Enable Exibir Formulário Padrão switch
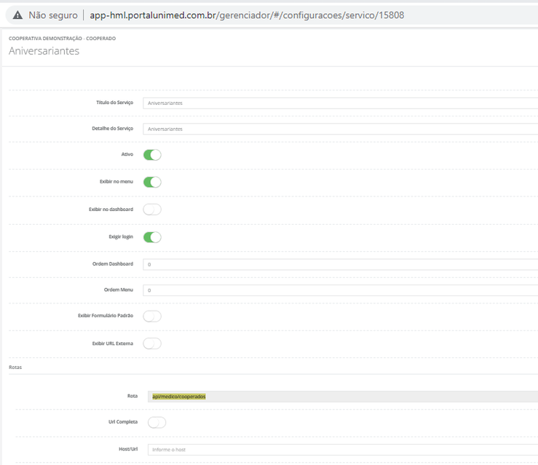Viewport: 538px width, 465px height. pyautogui.click(x=152, y=316)
